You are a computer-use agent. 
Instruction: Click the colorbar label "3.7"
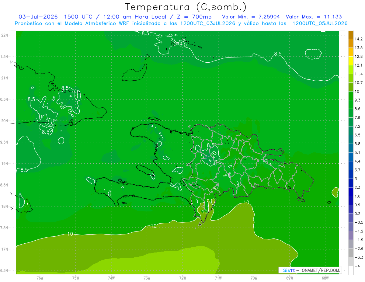[358, 170]
